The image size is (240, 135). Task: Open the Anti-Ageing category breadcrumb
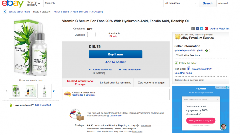coord(97,12)
